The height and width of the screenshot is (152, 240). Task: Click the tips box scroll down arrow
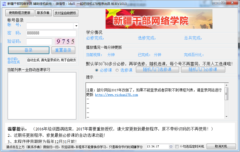(226, 117)
